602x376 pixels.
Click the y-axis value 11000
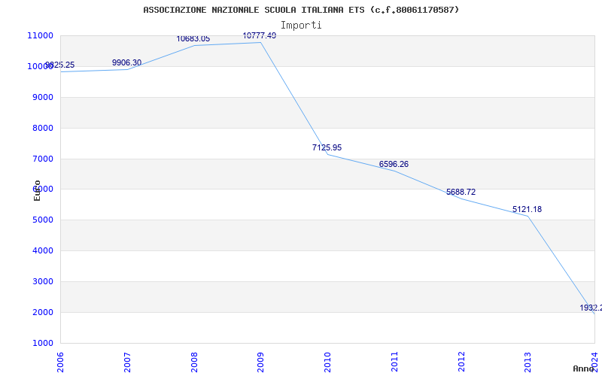[x=41, y=35]
